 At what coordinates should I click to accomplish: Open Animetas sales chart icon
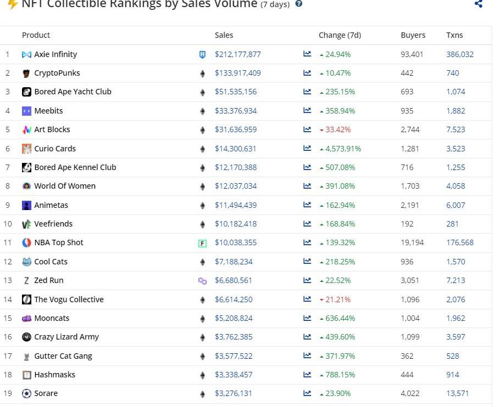tap(307, 205)
